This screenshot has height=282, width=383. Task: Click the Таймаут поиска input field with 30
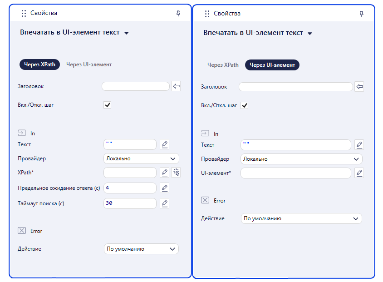pyautogui.click(x=130, y=203)
